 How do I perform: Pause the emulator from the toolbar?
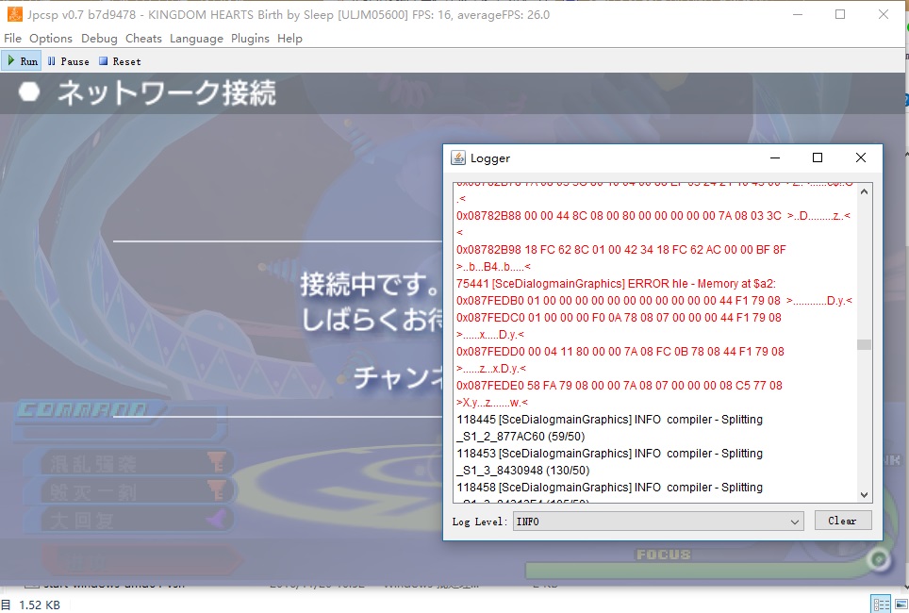click(68, 61)
